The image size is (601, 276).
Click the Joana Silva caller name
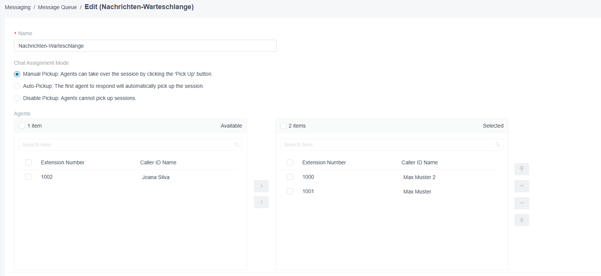point(156,177)
